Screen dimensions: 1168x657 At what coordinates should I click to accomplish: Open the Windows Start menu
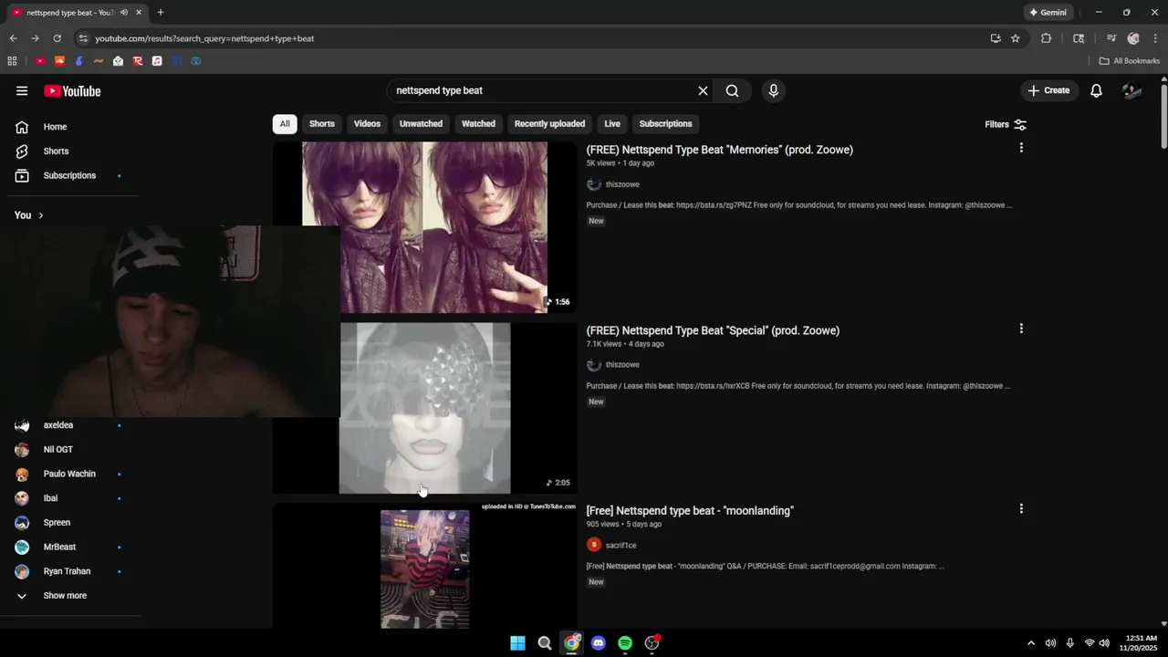tap(517, 643)
